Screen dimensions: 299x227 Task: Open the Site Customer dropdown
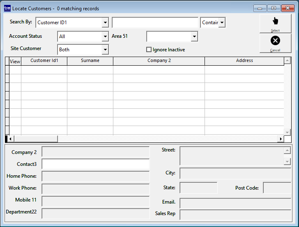(105, 50)
